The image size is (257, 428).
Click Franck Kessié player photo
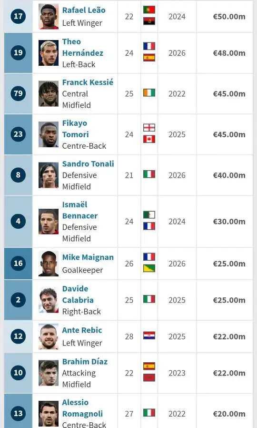pyautogui.click(x=49, y=93)
